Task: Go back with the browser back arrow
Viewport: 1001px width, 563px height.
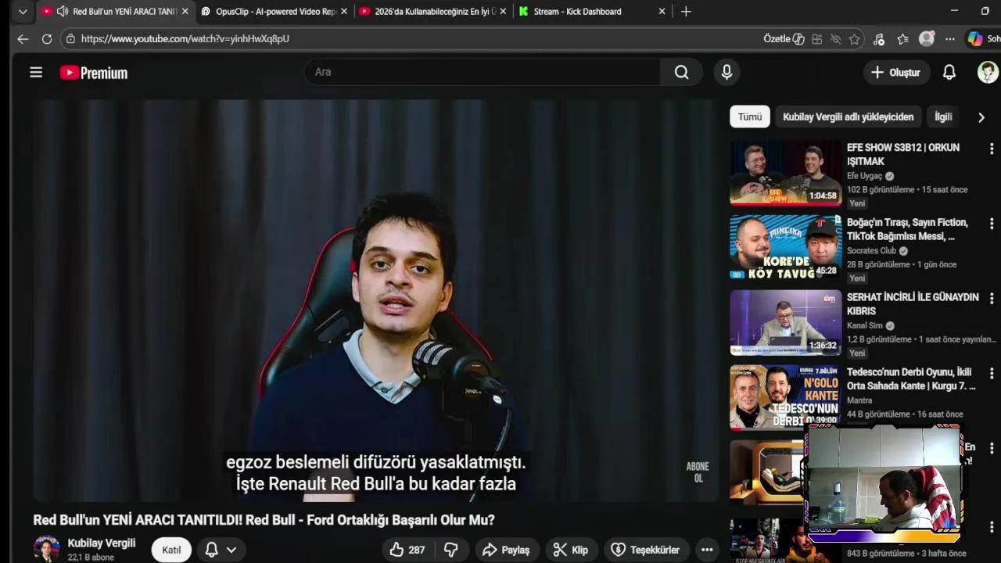Action: pyautogui.click(x=23, y=38)
